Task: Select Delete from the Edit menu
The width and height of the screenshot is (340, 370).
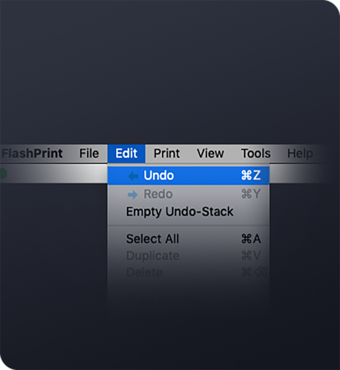Action: pos(144,272)
